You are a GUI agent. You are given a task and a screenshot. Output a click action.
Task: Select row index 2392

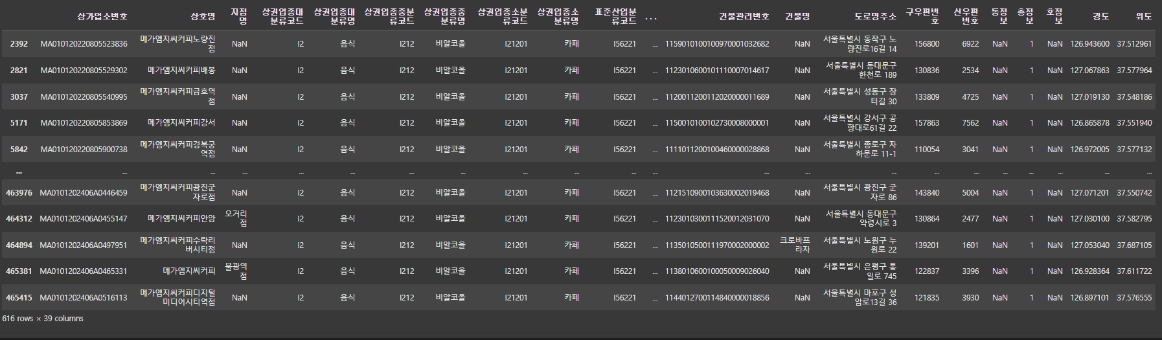19,44
